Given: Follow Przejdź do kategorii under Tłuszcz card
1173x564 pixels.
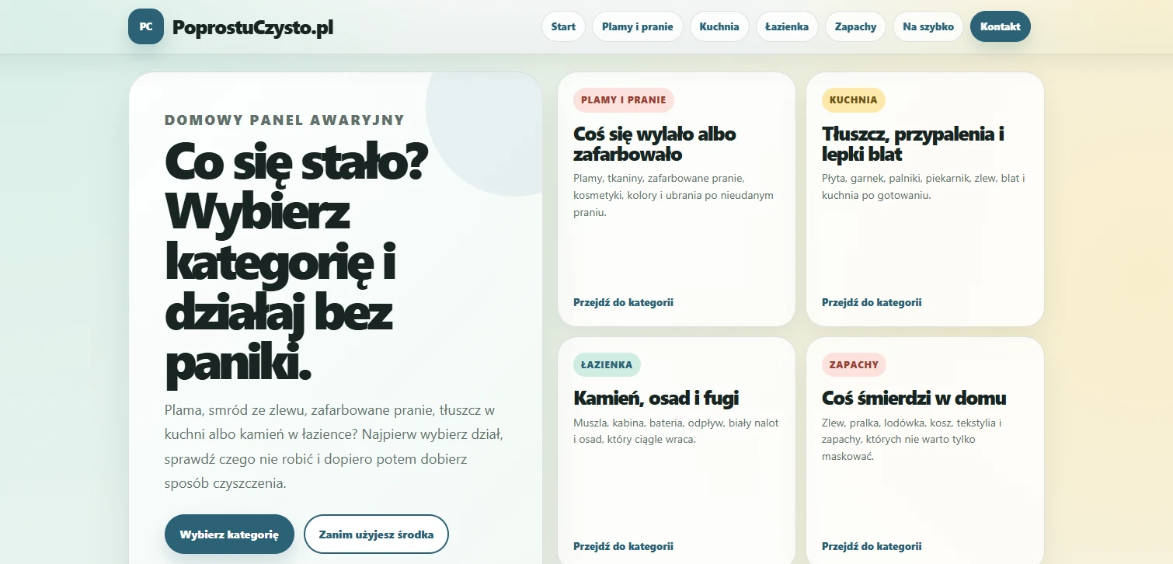Looking at the screenshot, I should pyautogui.click(x=872, y=302).
